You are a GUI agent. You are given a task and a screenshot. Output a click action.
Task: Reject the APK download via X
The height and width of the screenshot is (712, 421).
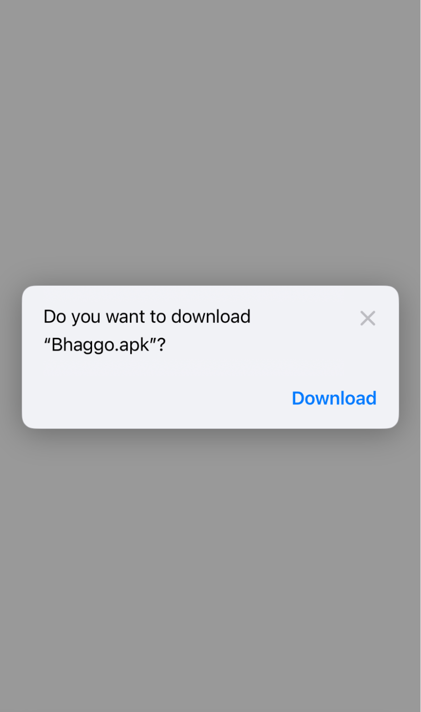click(x=368, y=318)
